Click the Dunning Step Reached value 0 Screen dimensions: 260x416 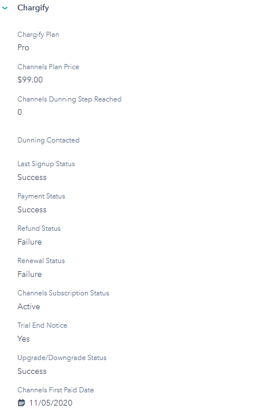point(20,112)
